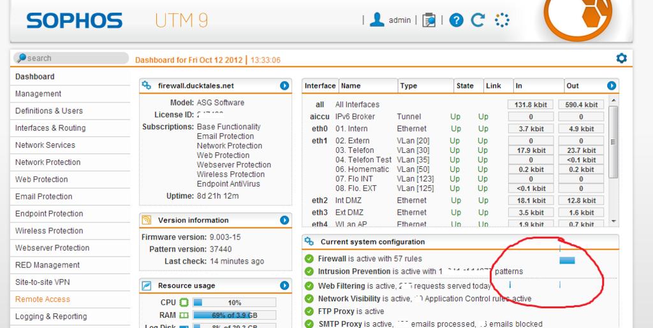Click scrollbar up arrow in interfaces table
Viewport: 653px width, 328px height.
click(x=613, y=101)
